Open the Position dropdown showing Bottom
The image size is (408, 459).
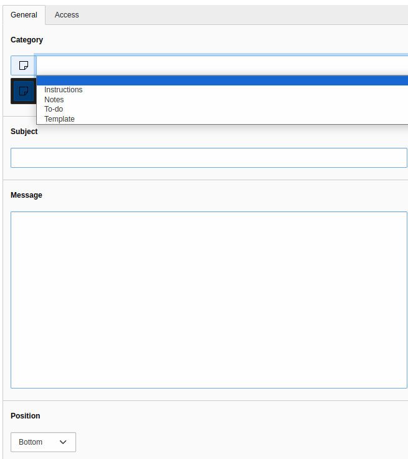(x=43, y=442)
